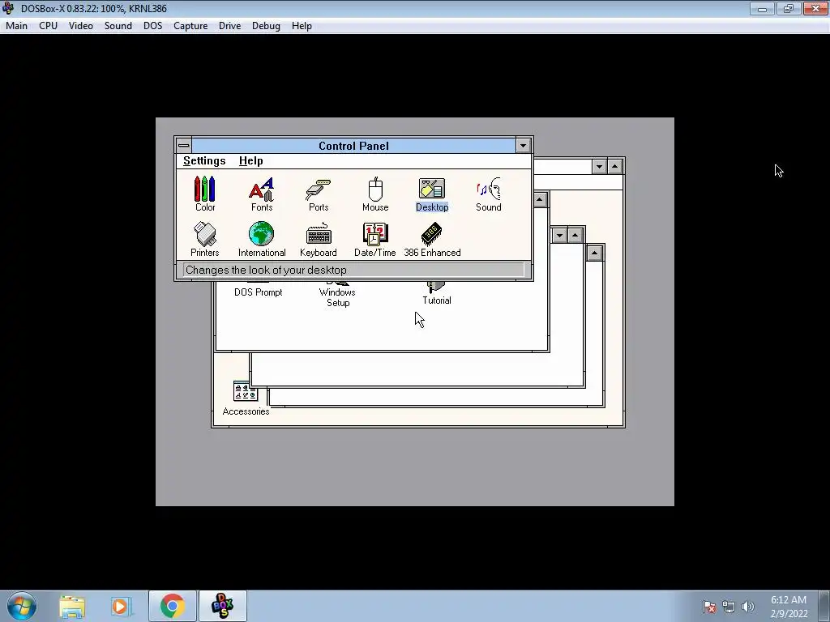The width and height of the screenshot is (830, 622).
Task: Open Windows Media Player from taskbar
Action: coord(122,606)
